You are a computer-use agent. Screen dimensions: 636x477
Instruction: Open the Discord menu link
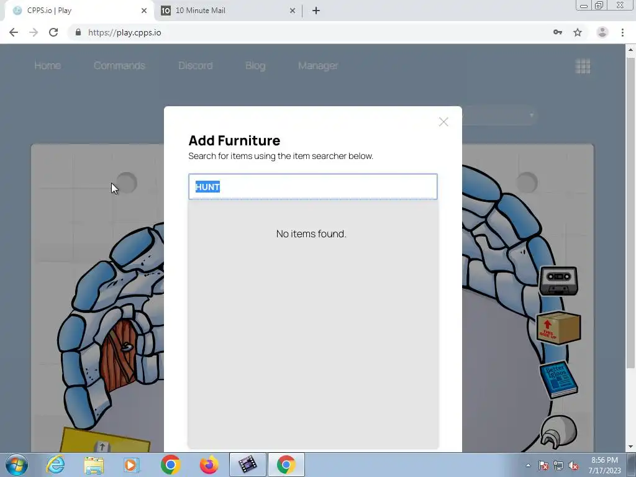[196, 66]
